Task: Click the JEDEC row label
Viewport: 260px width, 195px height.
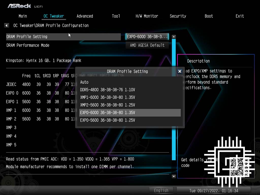Action: point(11,84)
